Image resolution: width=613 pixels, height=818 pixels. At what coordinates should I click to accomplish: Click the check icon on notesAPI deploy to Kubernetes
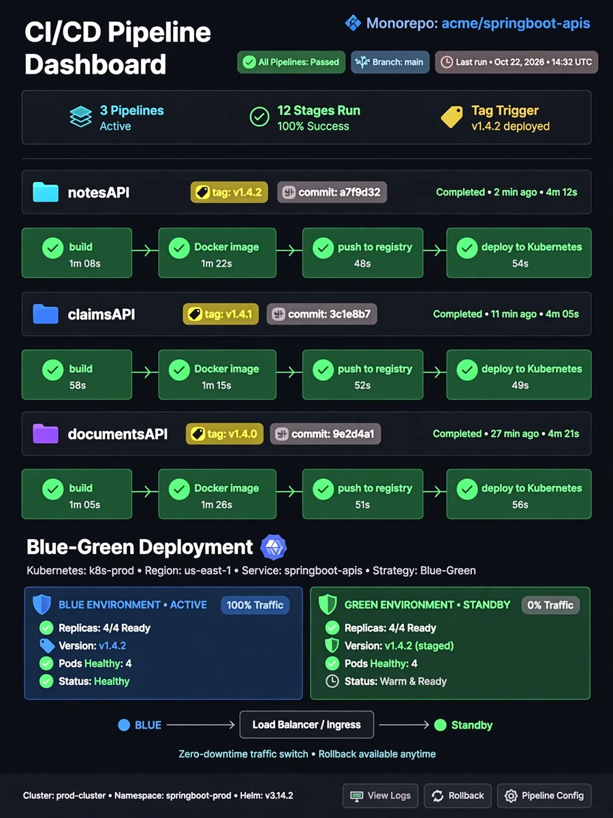coord(467,247)
